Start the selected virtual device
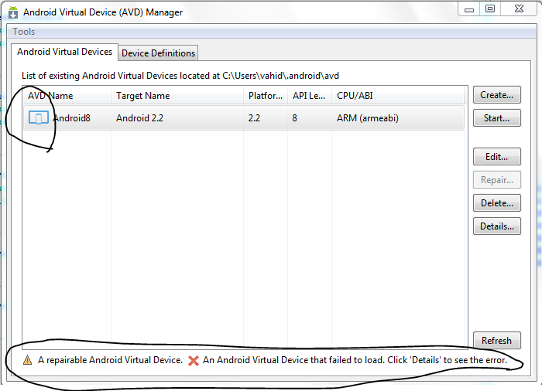542x391 pixels. pyautogui.click(x=497, y=118)
